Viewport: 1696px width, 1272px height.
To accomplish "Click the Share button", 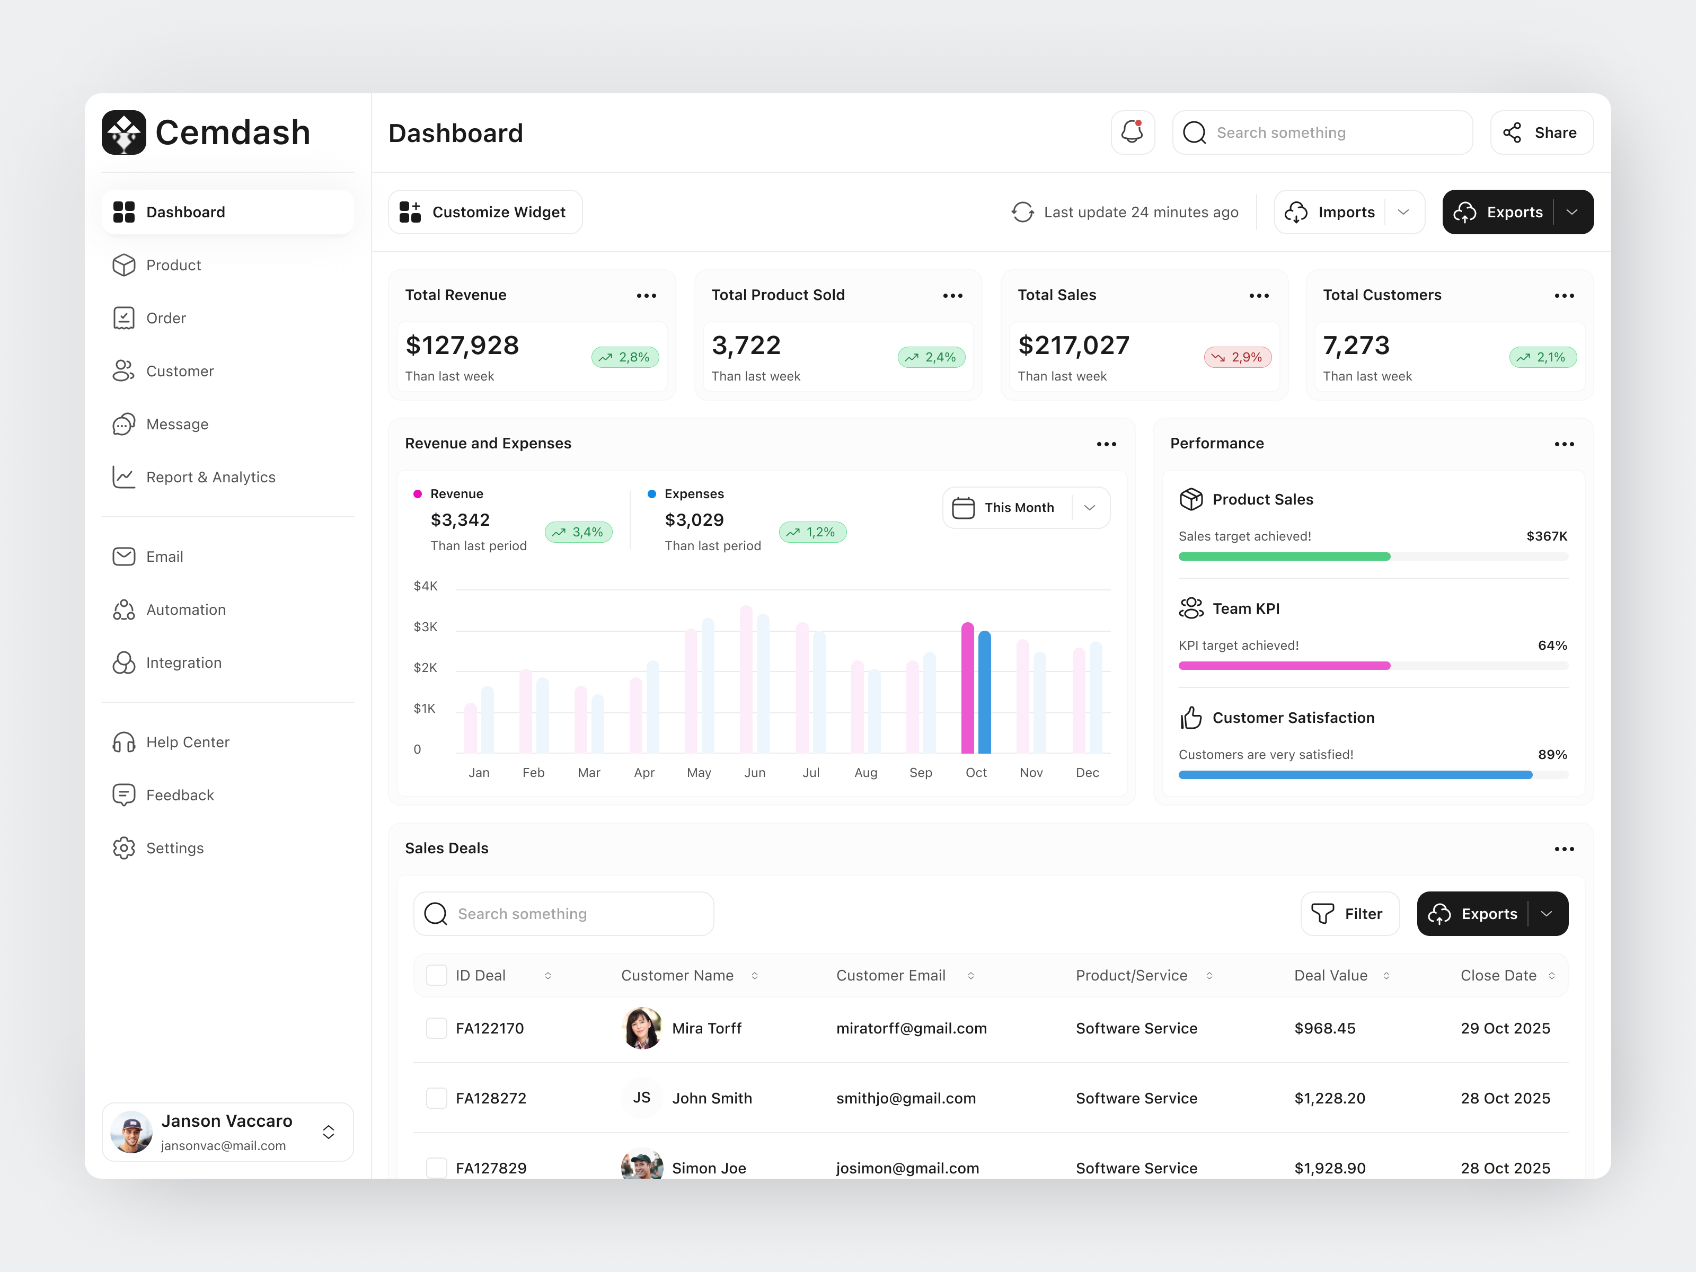I will (1542, 132).
